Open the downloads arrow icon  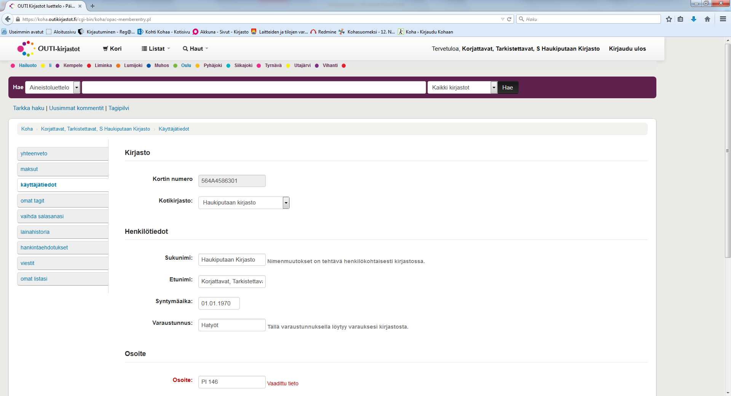(x=694, y=19)
